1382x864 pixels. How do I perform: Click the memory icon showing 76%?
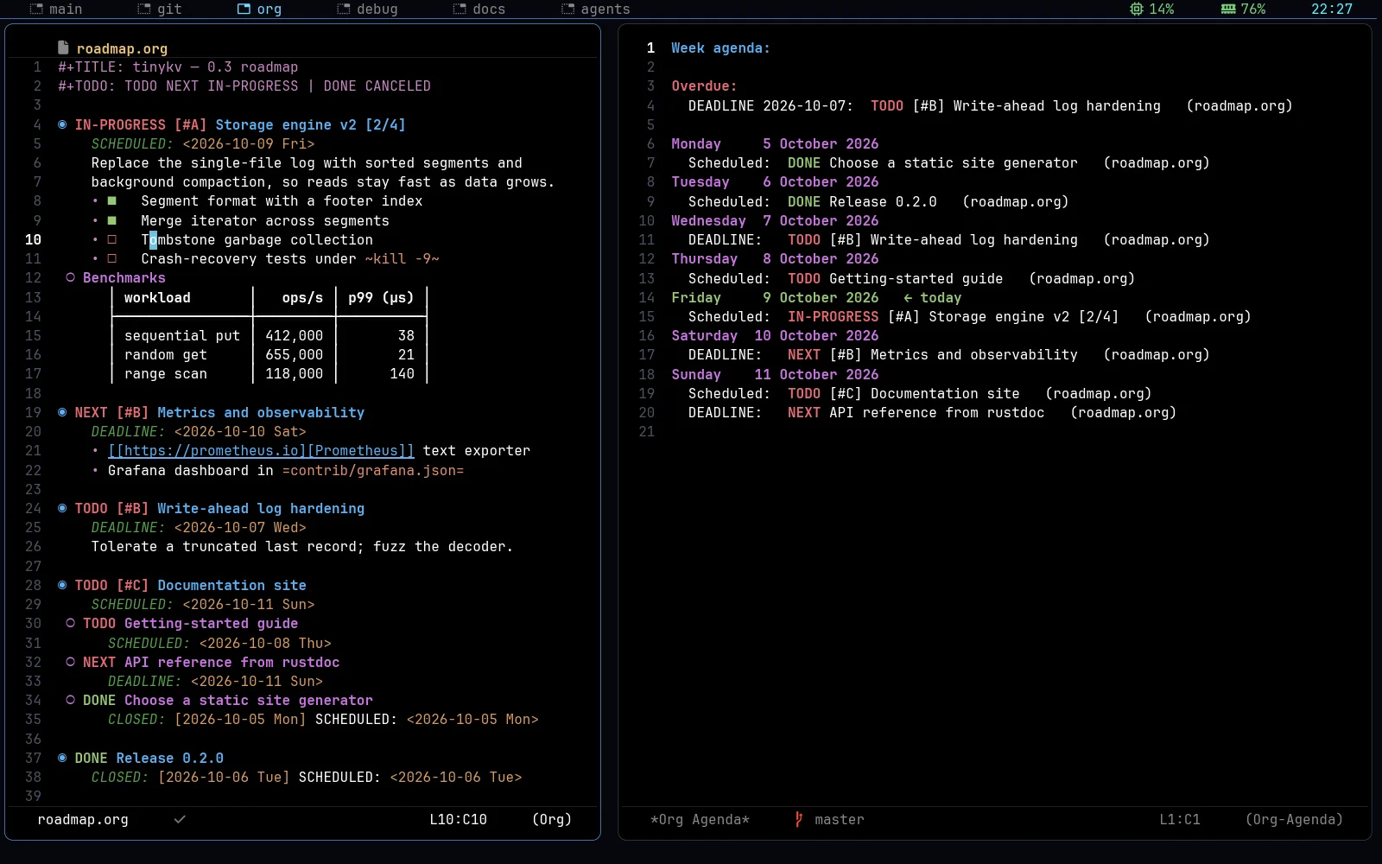1228,9
